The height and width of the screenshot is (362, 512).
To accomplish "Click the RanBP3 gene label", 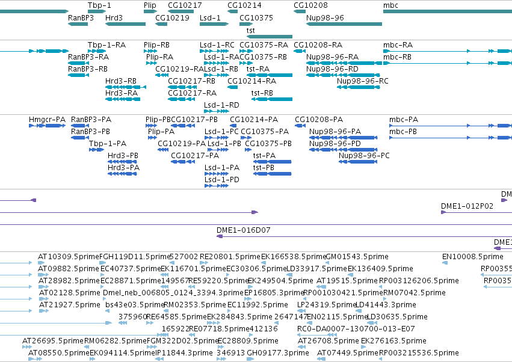I will (x=81, y=17).
